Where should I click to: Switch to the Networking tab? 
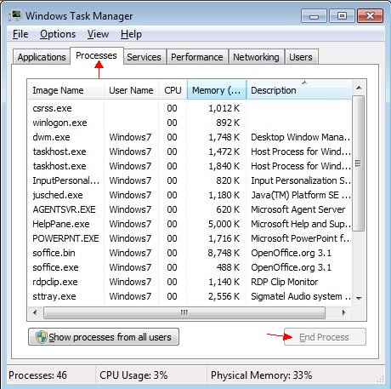[256, 57]
